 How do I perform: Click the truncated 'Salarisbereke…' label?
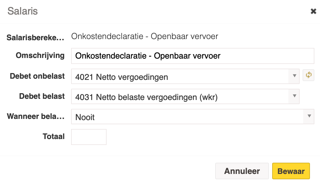(35, 37)
